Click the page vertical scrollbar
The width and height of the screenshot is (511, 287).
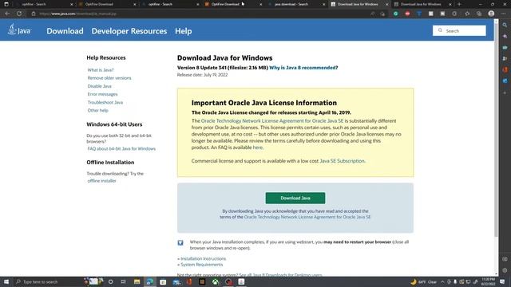point(496,130)
